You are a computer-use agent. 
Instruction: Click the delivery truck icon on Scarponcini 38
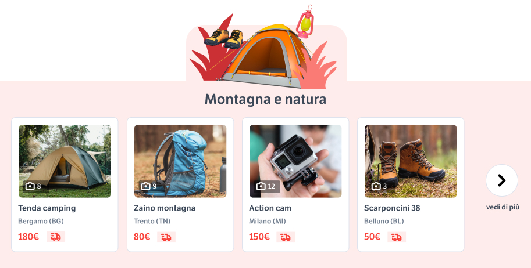click(x=397, y=237)
